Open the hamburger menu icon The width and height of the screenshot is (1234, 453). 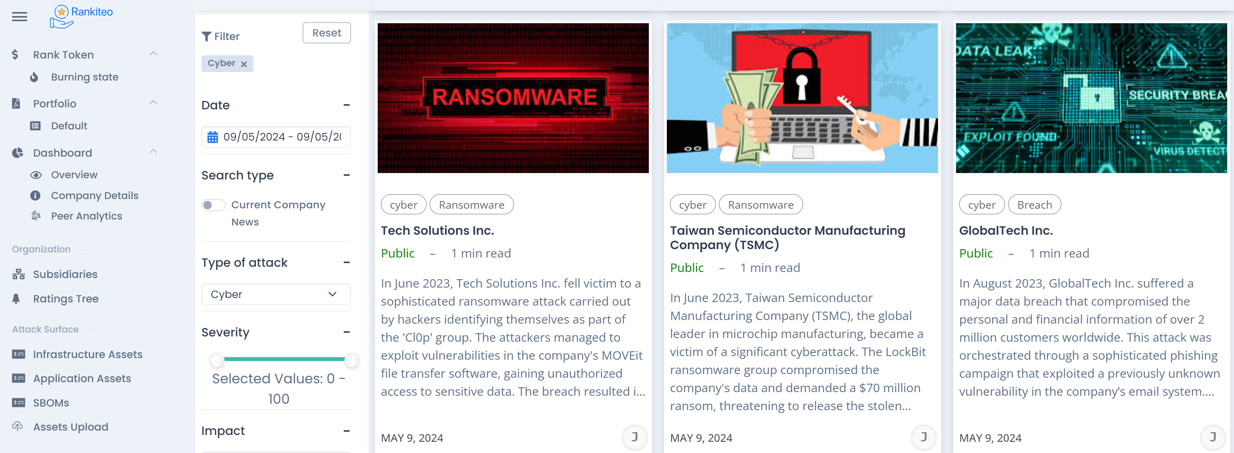20,17
